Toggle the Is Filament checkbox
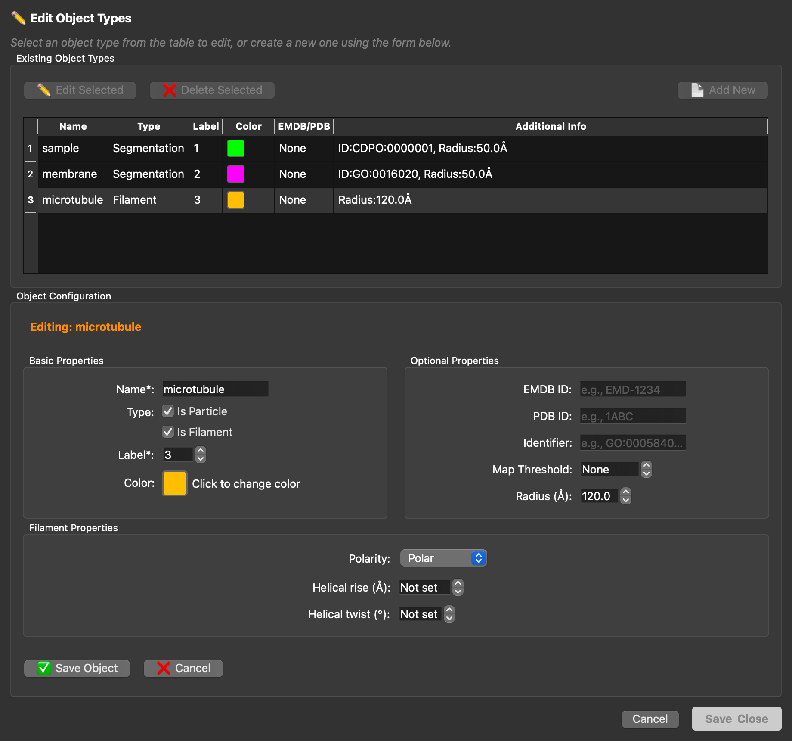Image resolution: width=792 pixels, height=741 pixels. coord(168,432)
